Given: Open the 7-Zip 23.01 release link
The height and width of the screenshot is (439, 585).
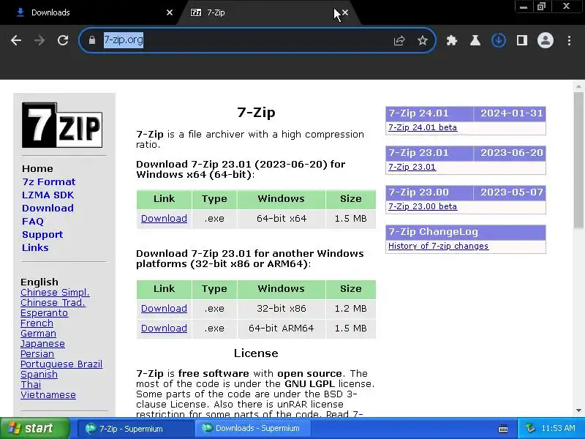Looking at the screenshot, I should tap(412, 167).
